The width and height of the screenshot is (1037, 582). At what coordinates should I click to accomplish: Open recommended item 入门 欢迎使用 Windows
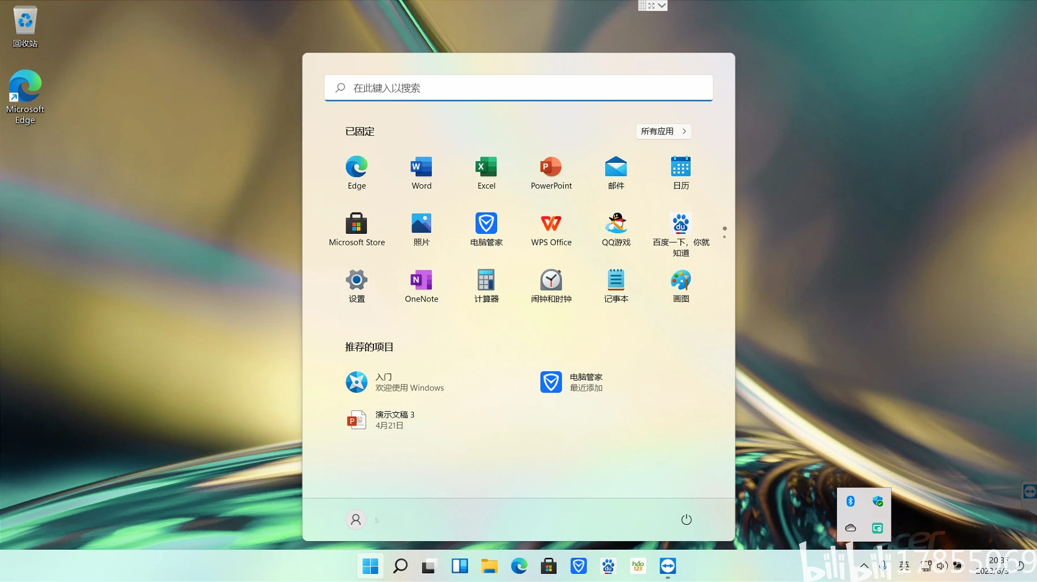[x=395, y=382]
